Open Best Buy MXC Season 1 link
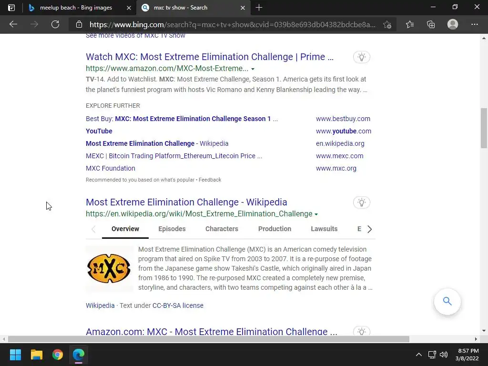 coord(182,119)
